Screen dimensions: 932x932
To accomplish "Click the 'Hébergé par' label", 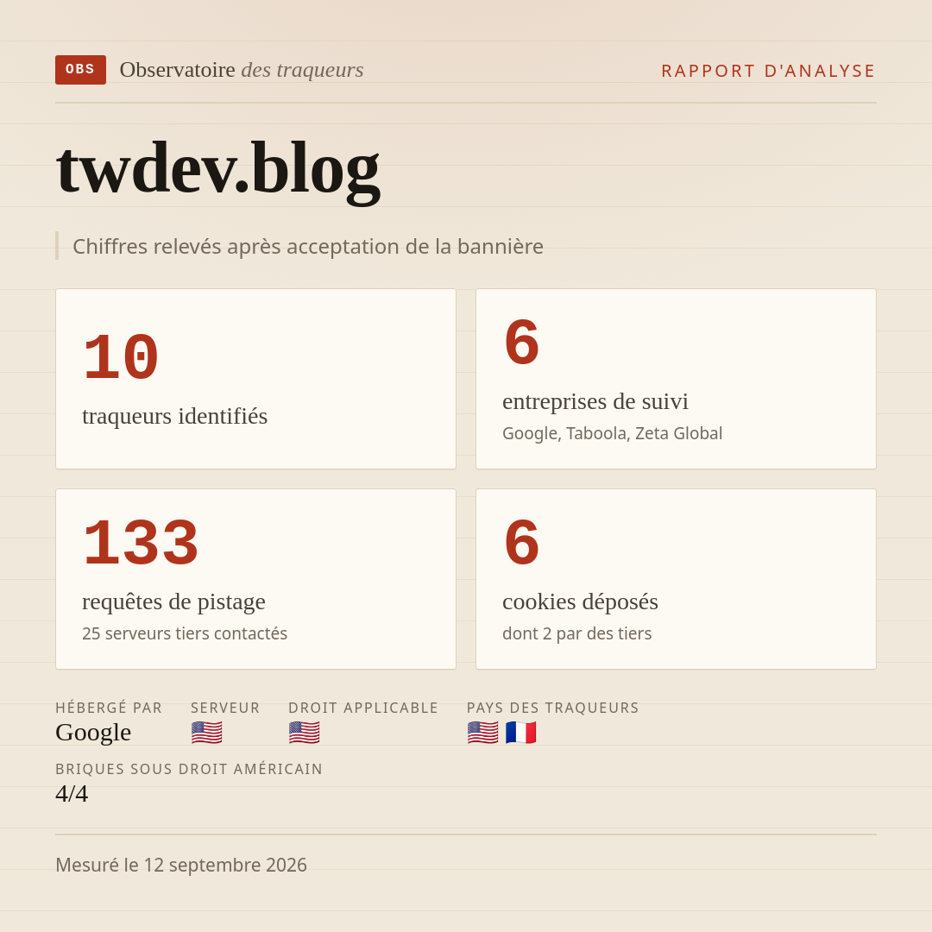I will click(109, 708).
